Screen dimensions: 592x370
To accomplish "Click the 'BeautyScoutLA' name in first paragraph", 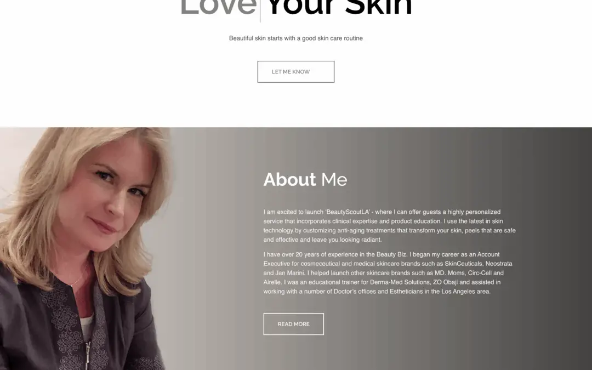I will [x=348, y=212].
